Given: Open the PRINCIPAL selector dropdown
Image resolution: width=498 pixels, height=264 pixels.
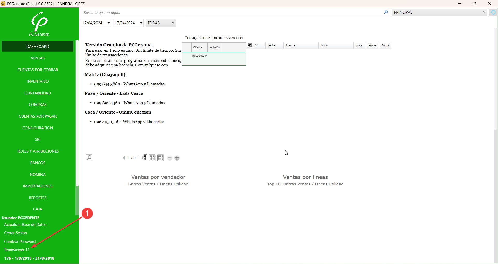Looking at the screenshot, I should click(484, 12).
